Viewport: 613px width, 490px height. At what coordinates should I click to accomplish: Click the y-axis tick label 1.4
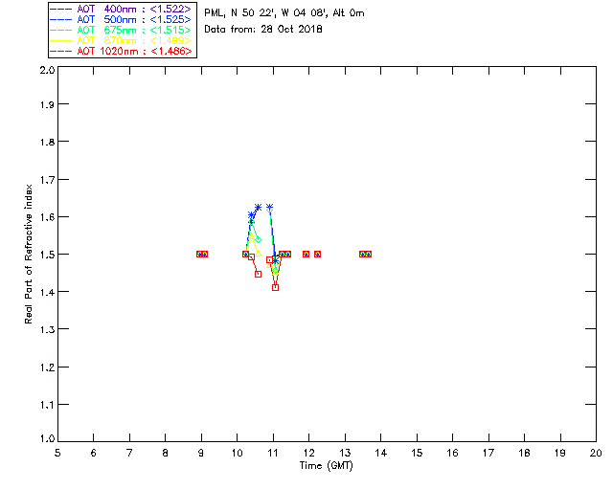[x=47, y=292]
